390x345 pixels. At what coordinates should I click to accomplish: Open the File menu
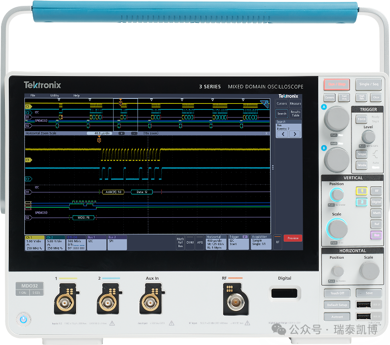[x=33, y=96]
